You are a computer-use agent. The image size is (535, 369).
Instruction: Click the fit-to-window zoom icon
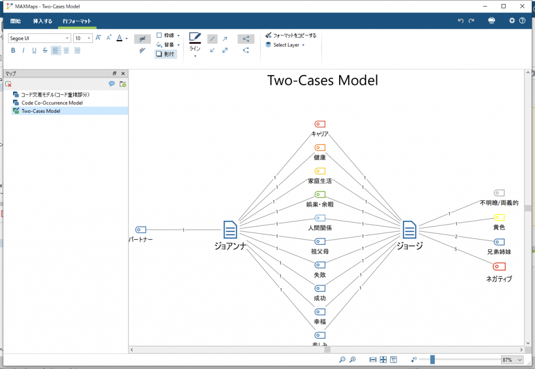(x=383, y=360)
